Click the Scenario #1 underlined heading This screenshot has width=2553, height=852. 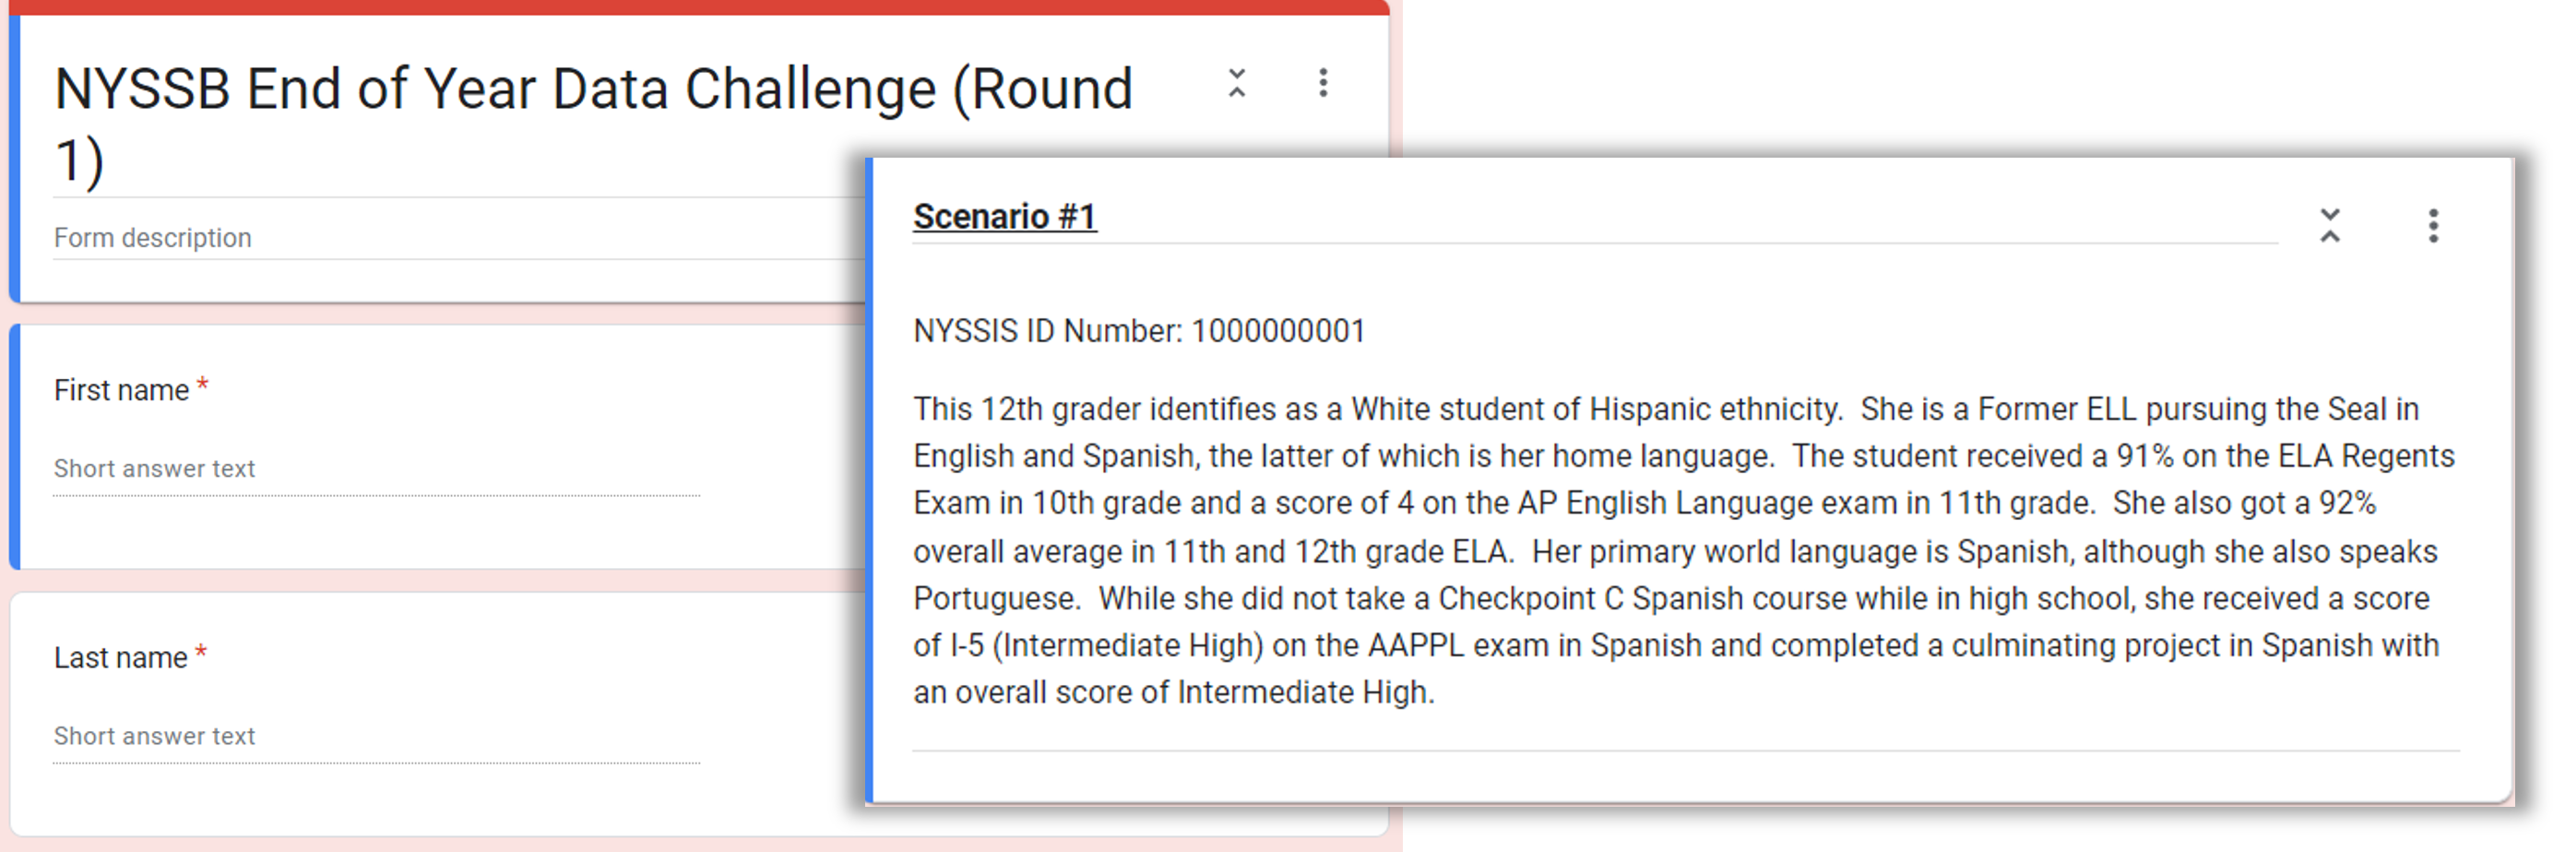pos(1004,217)
